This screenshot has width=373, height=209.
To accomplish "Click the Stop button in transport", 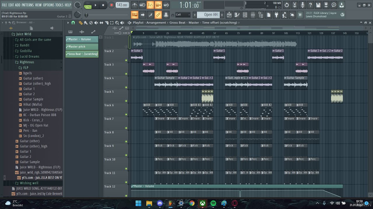I will click(103, 5).
